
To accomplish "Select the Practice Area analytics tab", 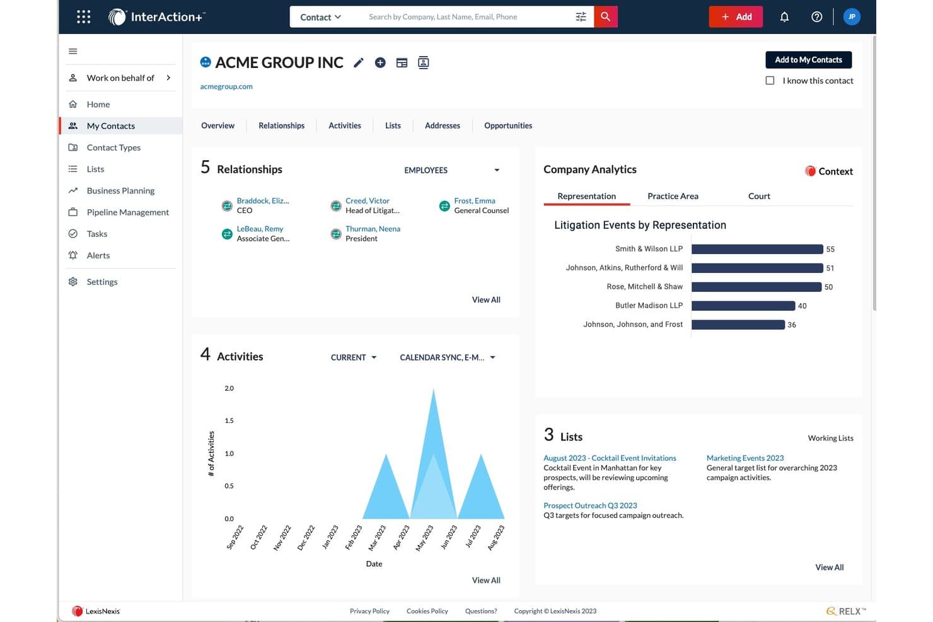I will coord(673,196).
